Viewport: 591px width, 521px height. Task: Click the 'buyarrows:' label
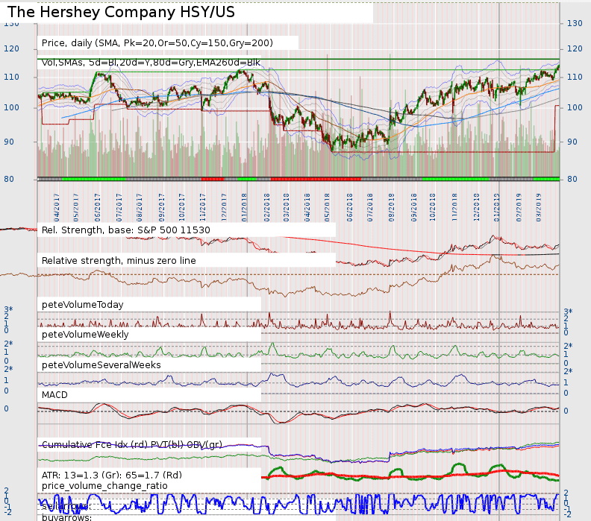(66, 517)
